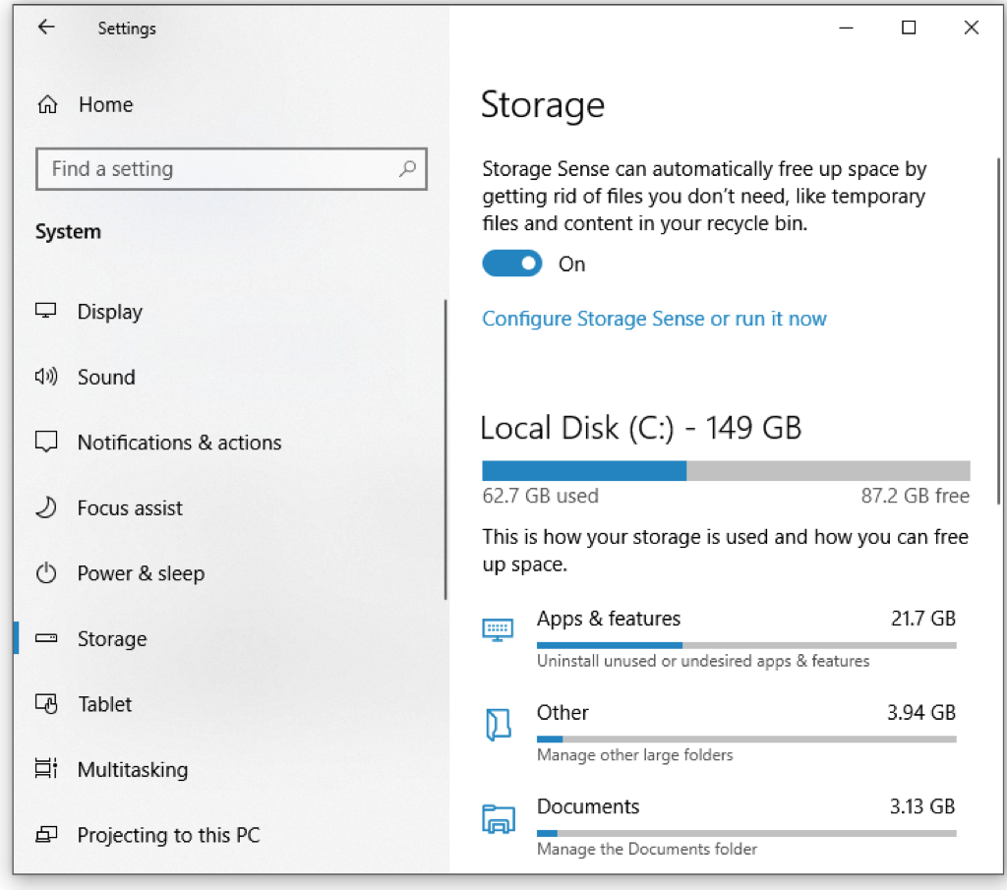This screenshot has height=890, width=1007.
Task: Click the Local Disk (C:) - 149 GB heading
Action: 641,429
